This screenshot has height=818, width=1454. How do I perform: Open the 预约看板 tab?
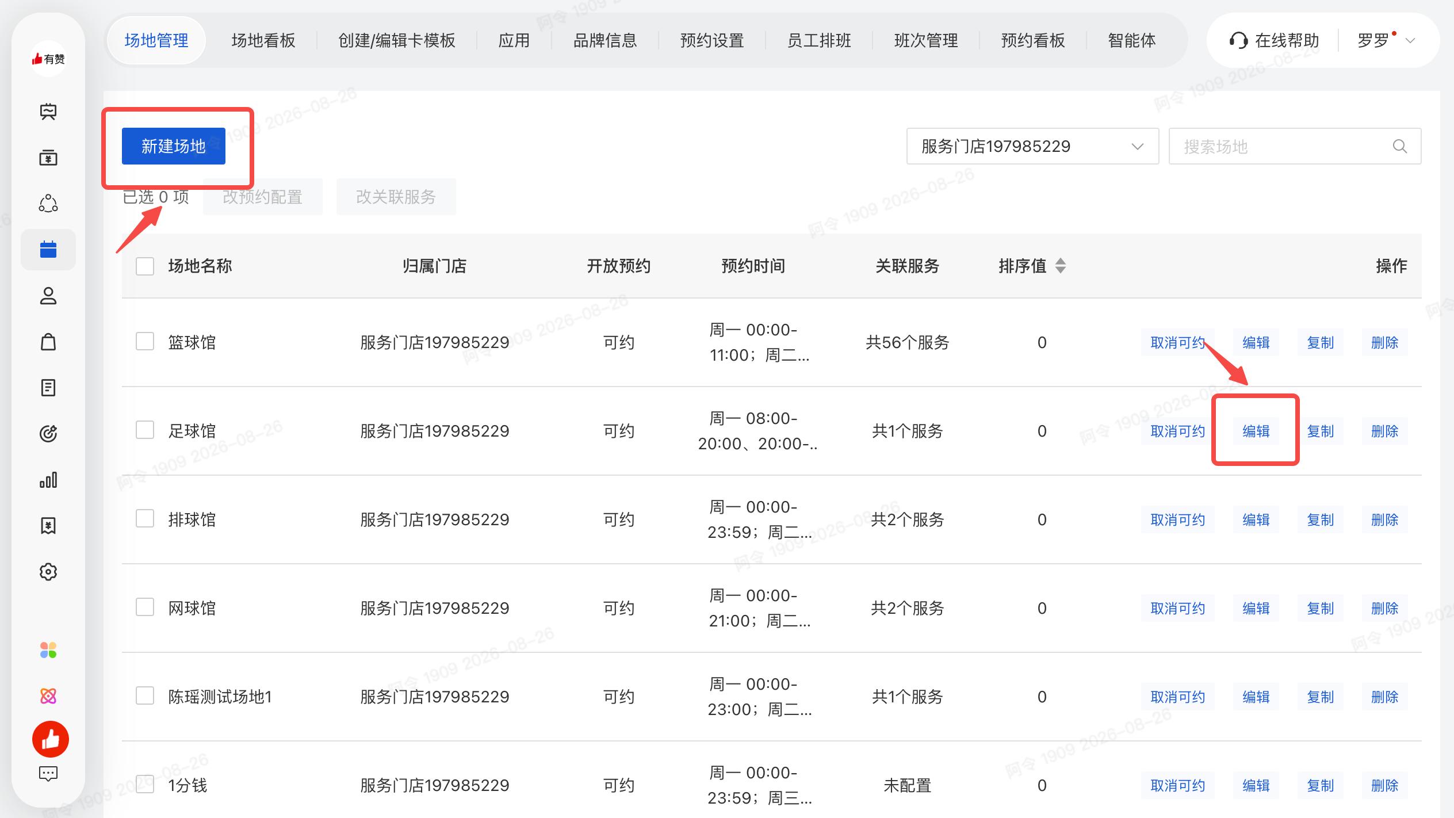[x=1033, y=40]
